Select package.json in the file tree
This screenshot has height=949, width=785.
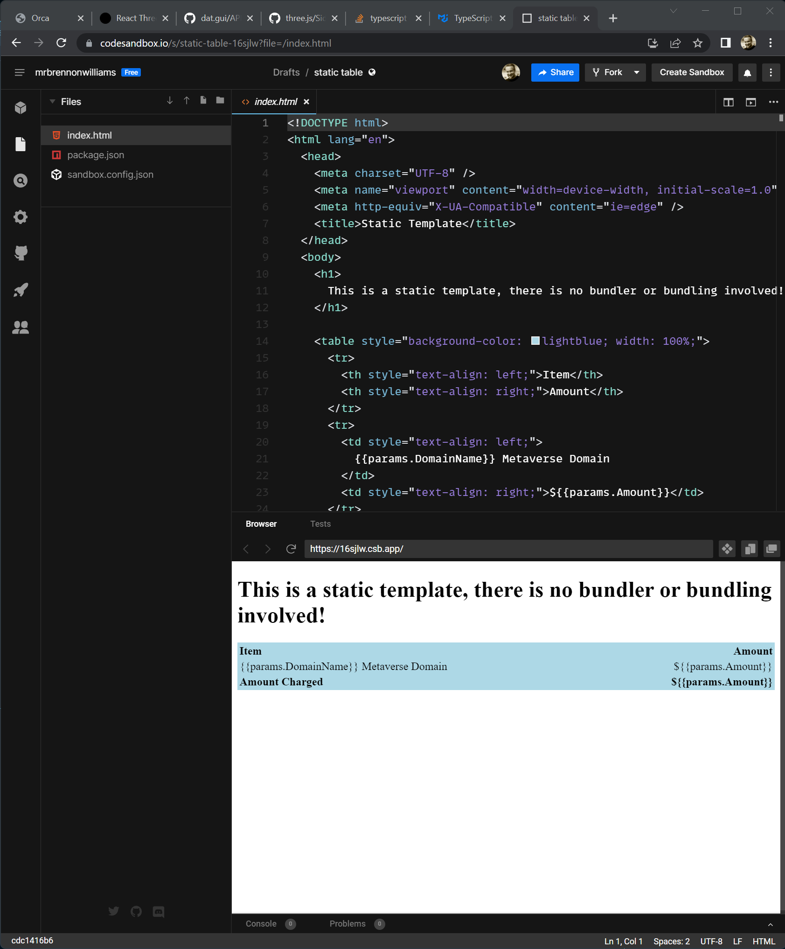pyautogui.click(x=136, y=155)
